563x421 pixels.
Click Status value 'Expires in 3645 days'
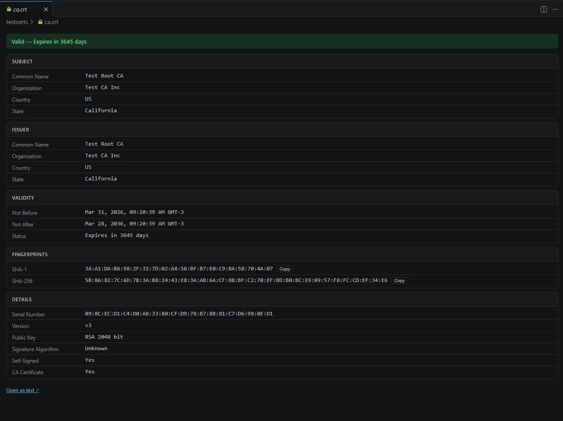[x=117, y=235]
